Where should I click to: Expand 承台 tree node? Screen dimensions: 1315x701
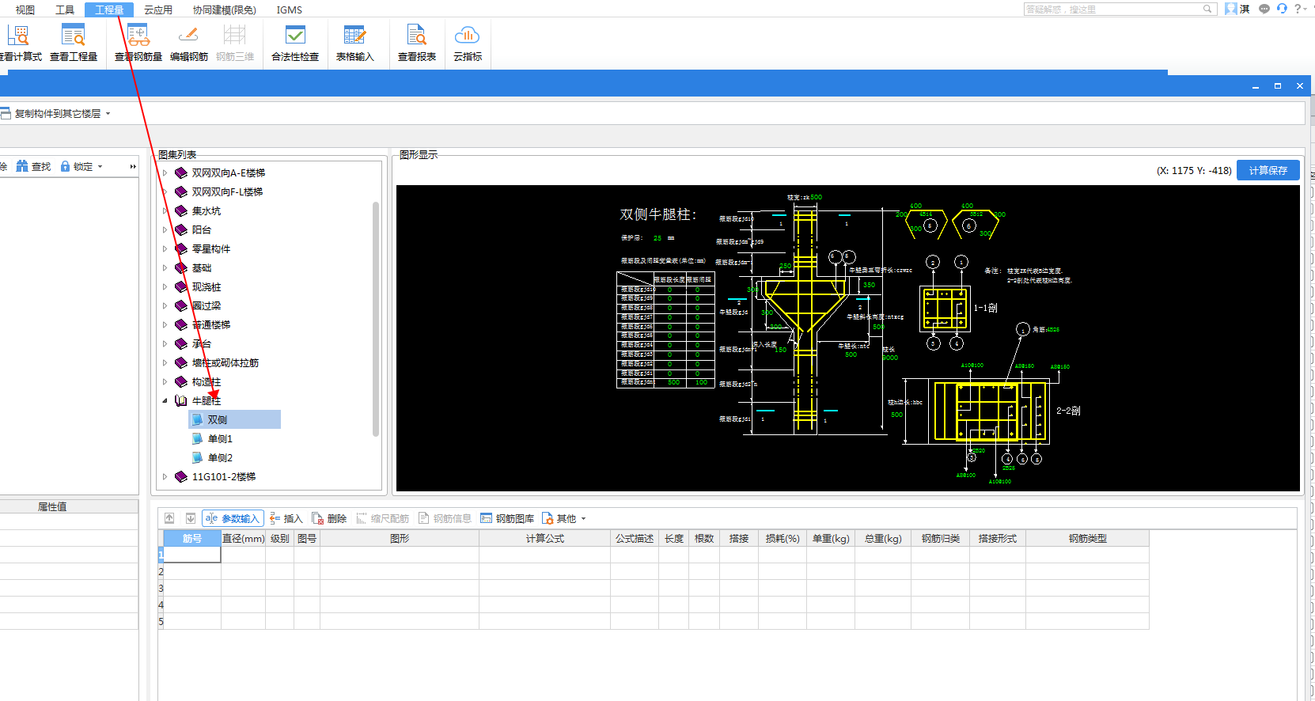coord(165,343)
